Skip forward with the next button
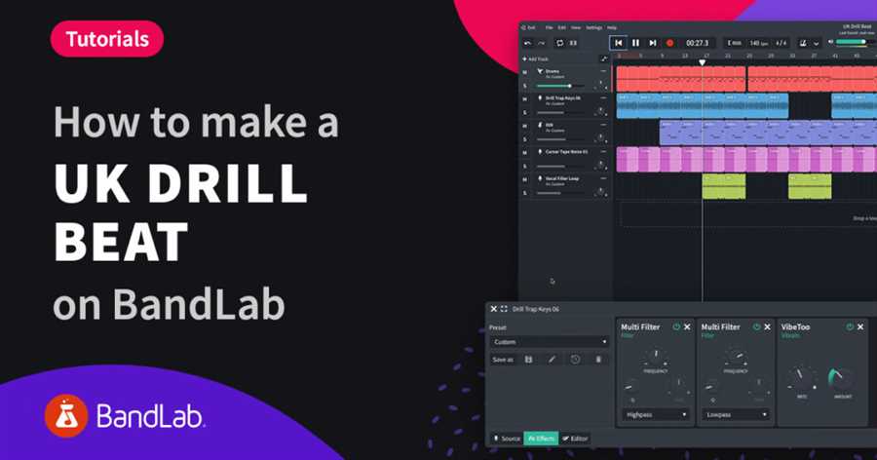Screen dimensions: 877x460 (652, 43)
